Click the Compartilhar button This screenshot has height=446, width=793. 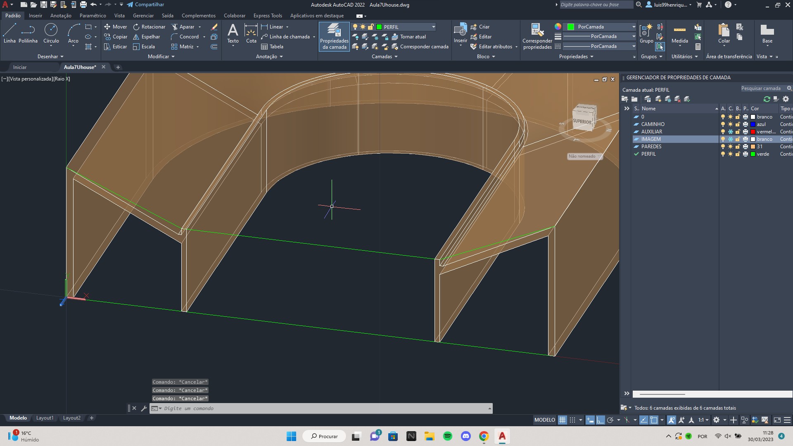145,5
